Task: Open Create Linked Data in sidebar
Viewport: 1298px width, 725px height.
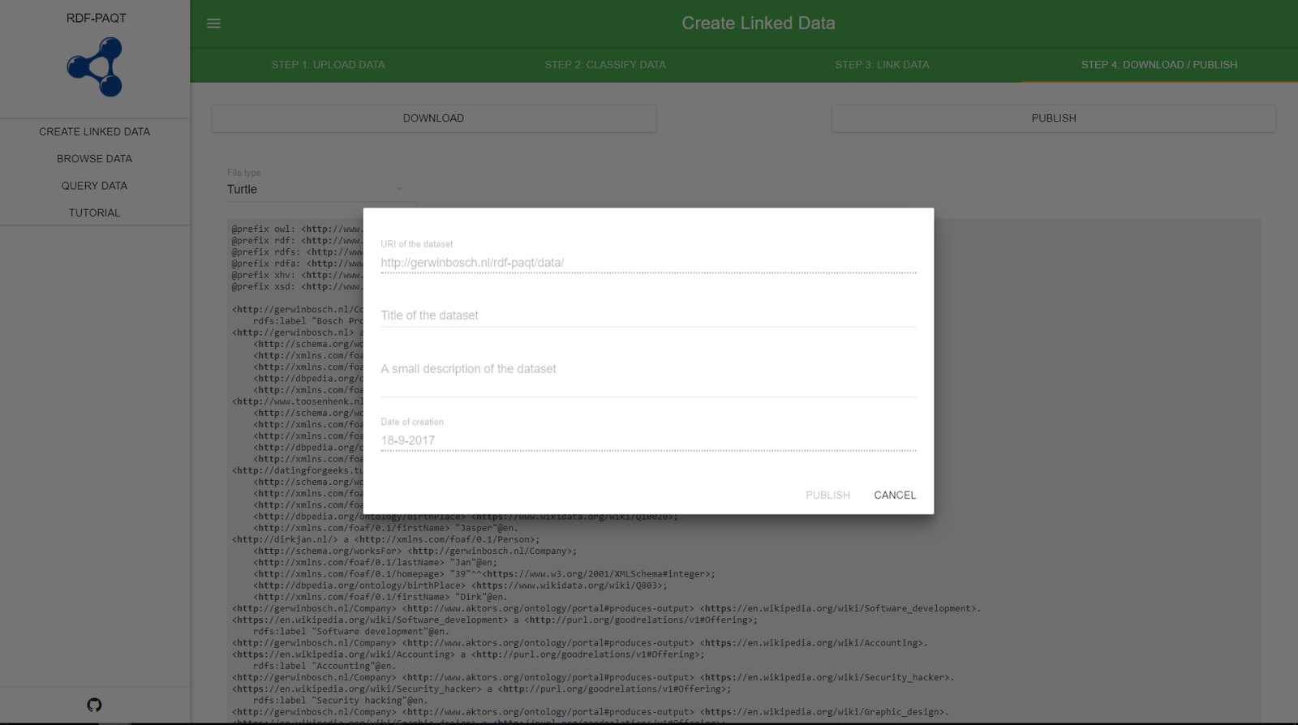Action: [x=95, y=131]
